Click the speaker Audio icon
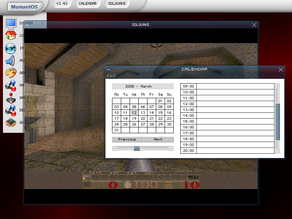This screenshot has height=219, width=292. click(x=10, y=61)
